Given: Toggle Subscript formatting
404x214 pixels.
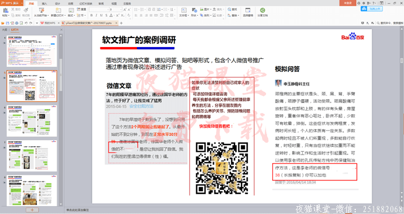Looking at the screenshot, I should (123, 16).
